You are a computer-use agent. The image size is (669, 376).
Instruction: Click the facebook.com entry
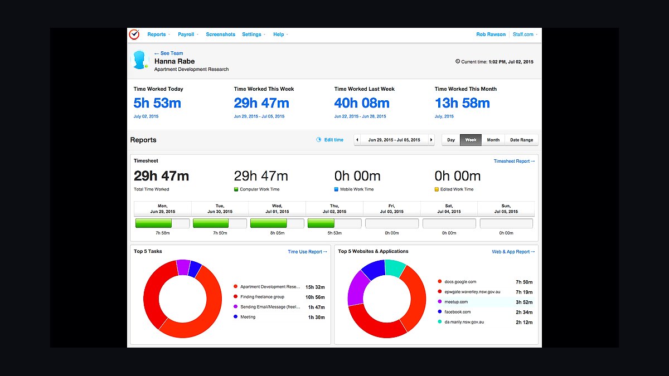457,312
